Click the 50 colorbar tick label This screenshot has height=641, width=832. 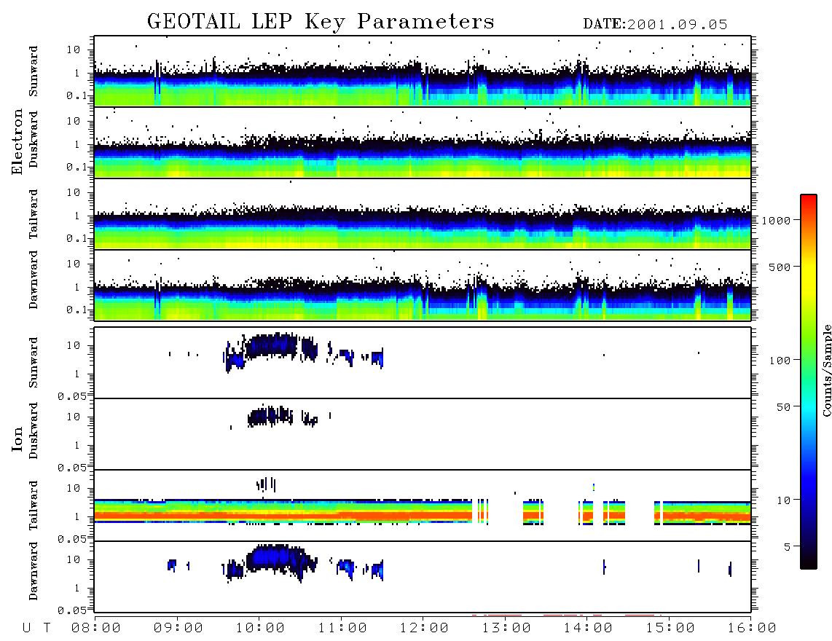(783, 407)
